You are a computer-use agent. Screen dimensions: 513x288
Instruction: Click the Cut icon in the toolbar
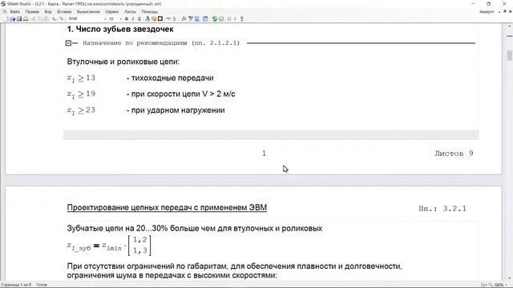point(34,19)
